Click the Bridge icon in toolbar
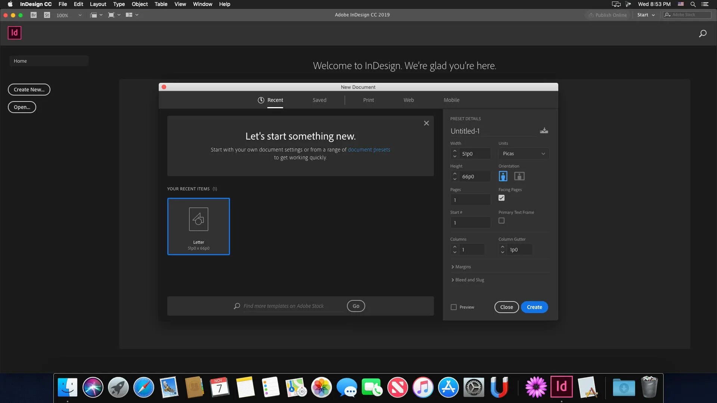 click(x=34, y=15)
